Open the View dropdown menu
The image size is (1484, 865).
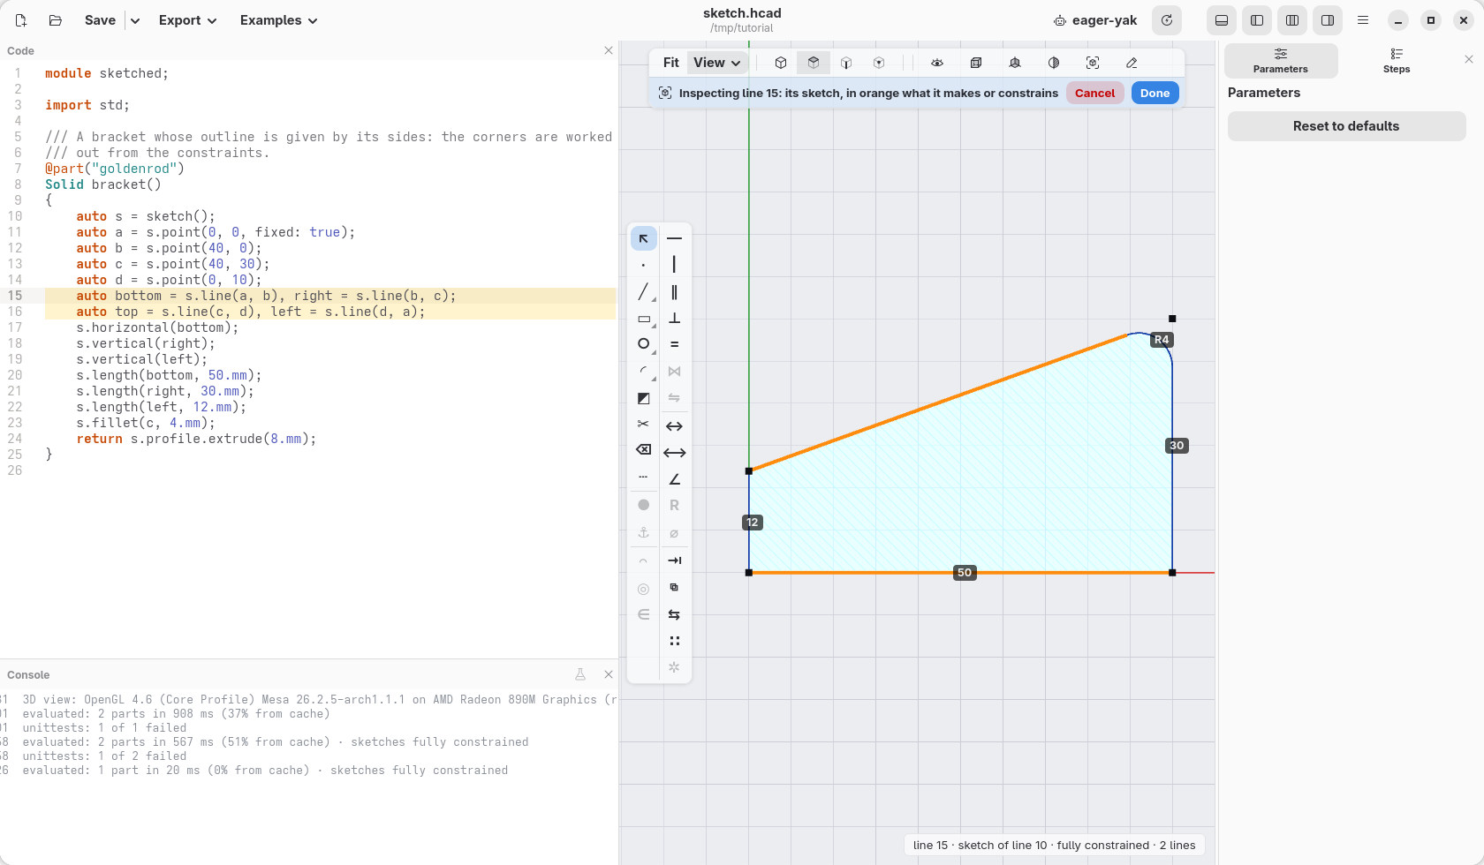click(x=717, y=63)
